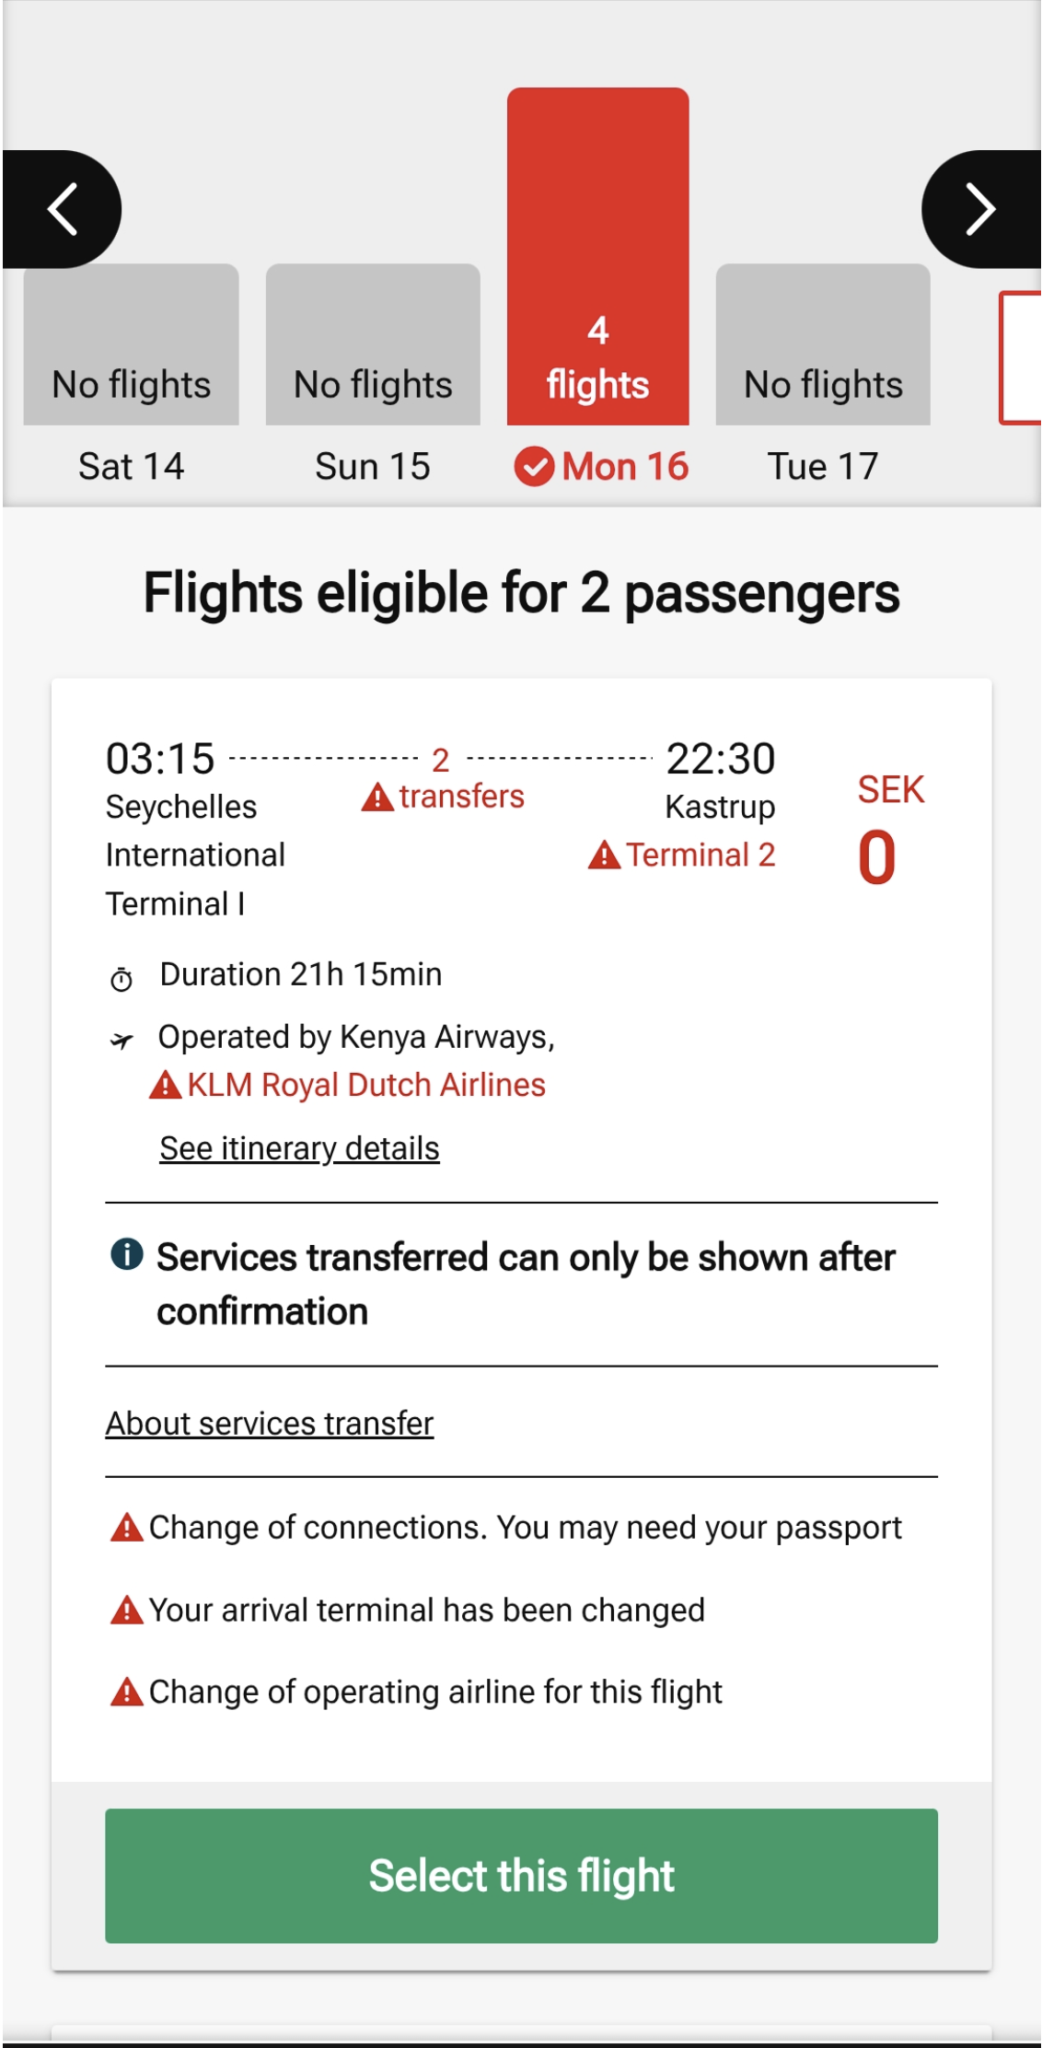Go to previous dates with left arrow
Viewport: 1042px width, 2048px height.
coord(63,209)
